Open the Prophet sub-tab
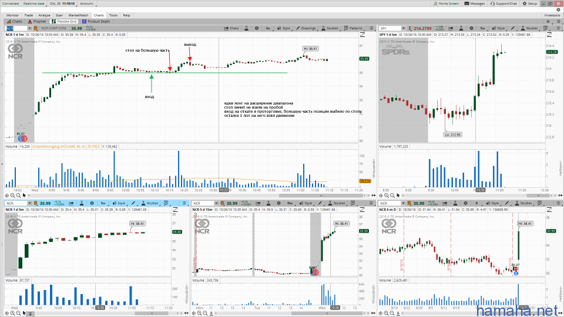This screenshot has height=317, width=564. click(37, 22)
